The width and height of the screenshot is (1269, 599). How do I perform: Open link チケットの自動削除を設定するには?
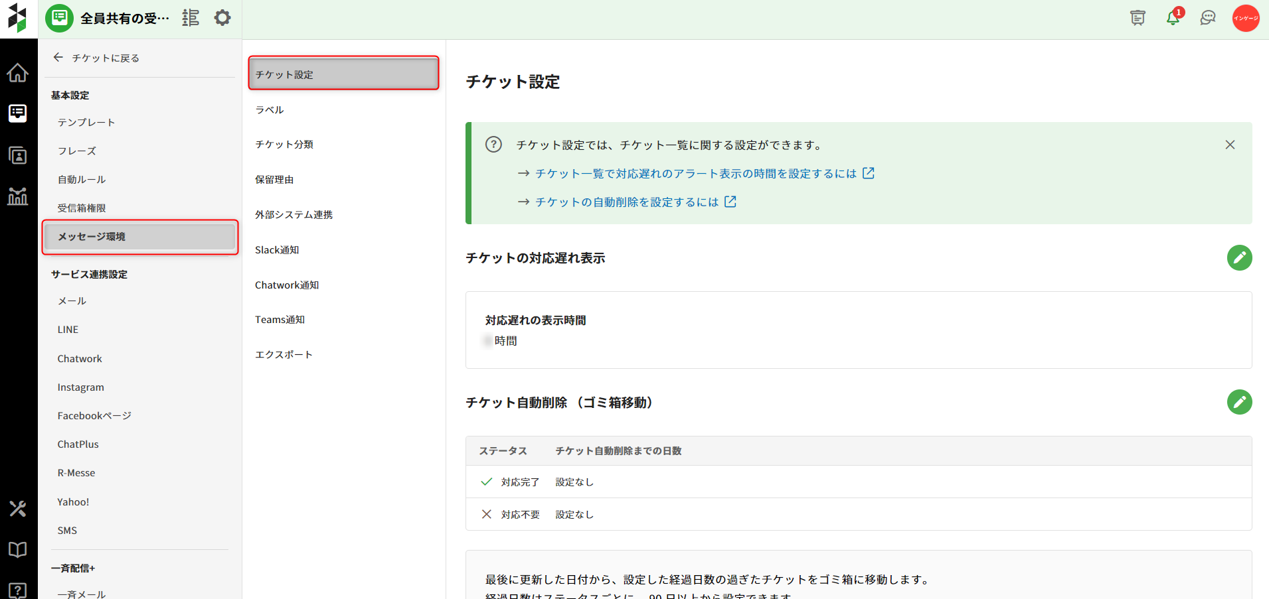(x=627, y=202)
